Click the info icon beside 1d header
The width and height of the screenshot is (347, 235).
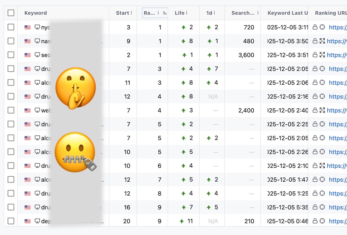214,13
